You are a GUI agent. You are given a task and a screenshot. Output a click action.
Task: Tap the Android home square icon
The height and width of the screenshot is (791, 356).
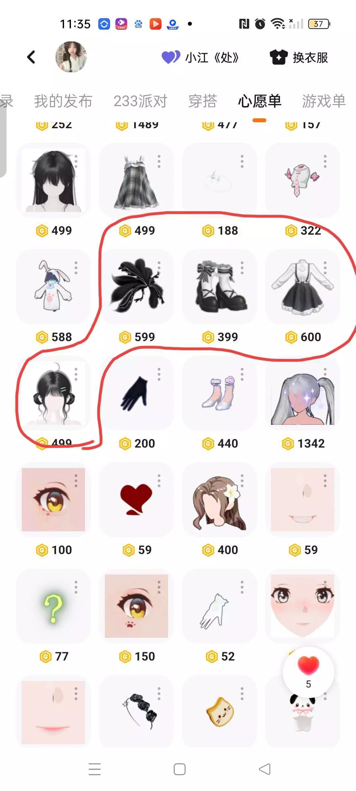click(179, 769)
